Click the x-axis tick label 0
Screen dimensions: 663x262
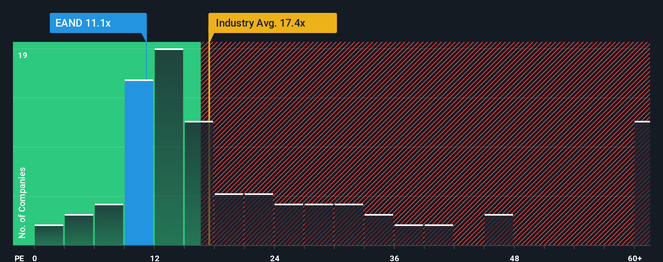click(35, 258)
